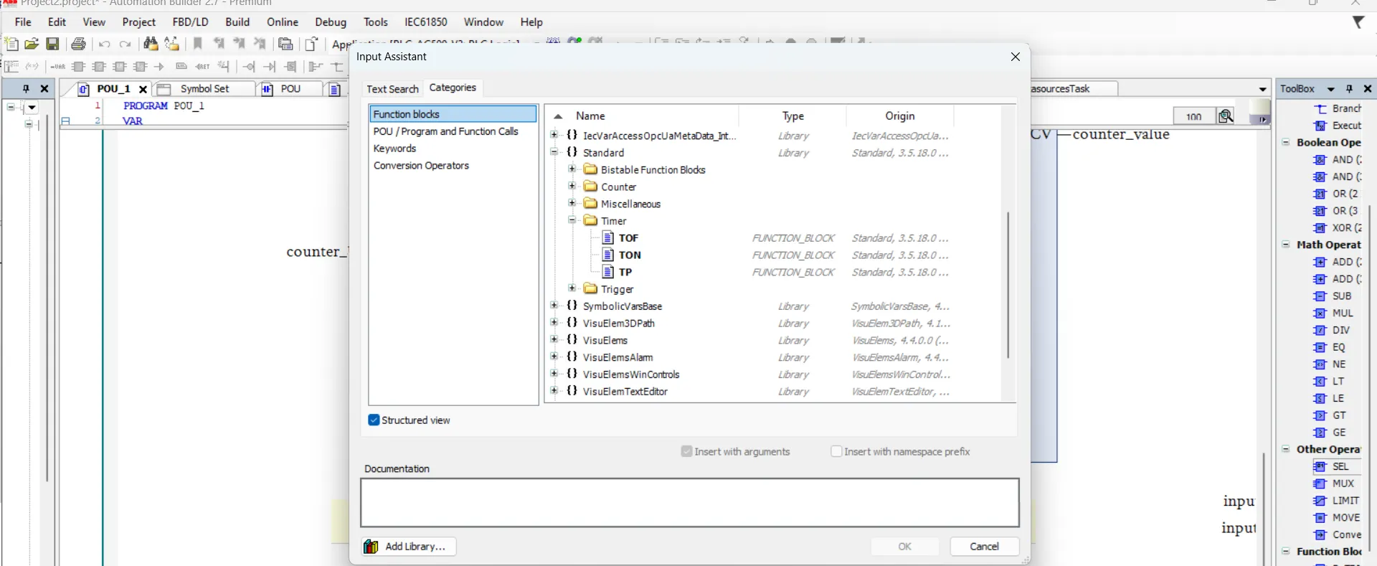Screen dimensions: 1377x566
Task: Open the IEC61850 menu
Action: [425, 22]
